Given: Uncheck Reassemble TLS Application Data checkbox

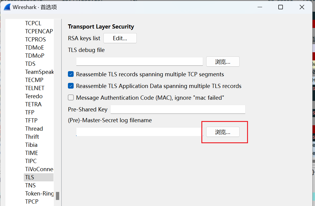Looking at the screenshot, I should [71, 86].
